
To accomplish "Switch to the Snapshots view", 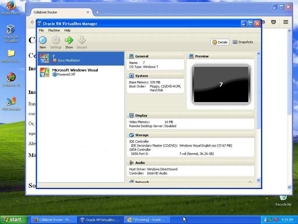I will pyautogui.click(x=243, y=42).
